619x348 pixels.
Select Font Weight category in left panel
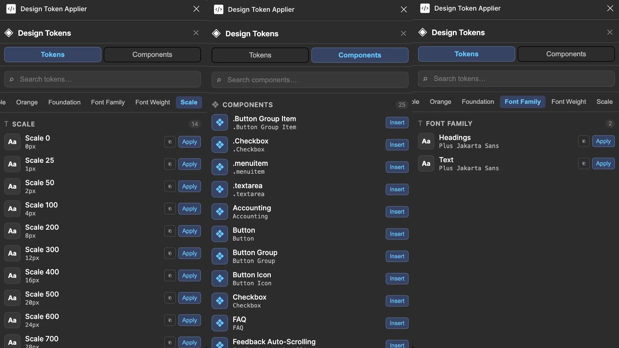153,102
